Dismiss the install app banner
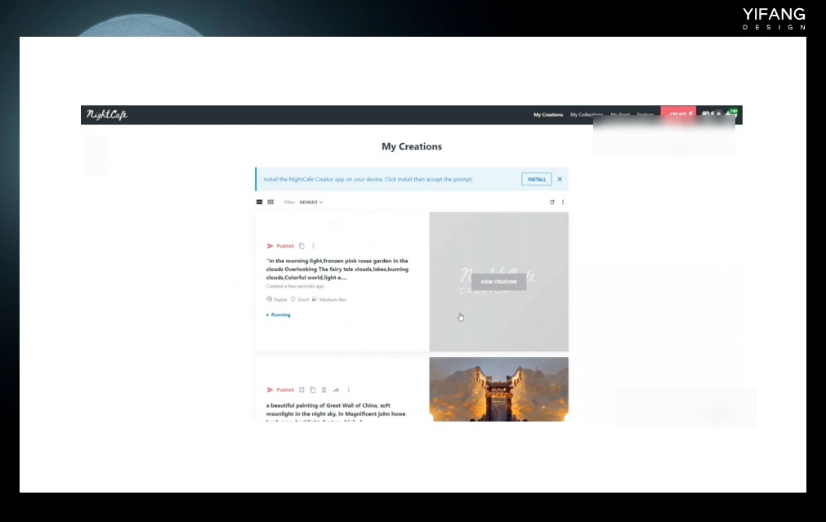The image size is (826, 522). pyautogui.click(x=560, y=179)
